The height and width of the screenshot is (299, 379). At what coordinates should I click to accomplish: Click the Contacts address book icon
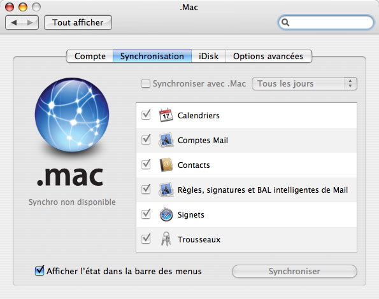[166, 165]
